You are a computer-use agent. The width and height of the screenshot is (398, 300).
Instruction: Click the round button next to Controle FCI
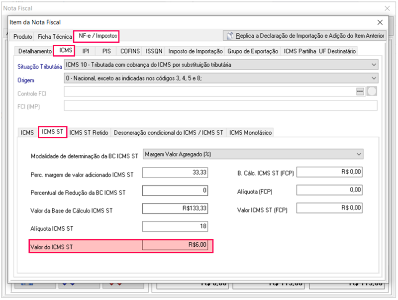point(372,92)
